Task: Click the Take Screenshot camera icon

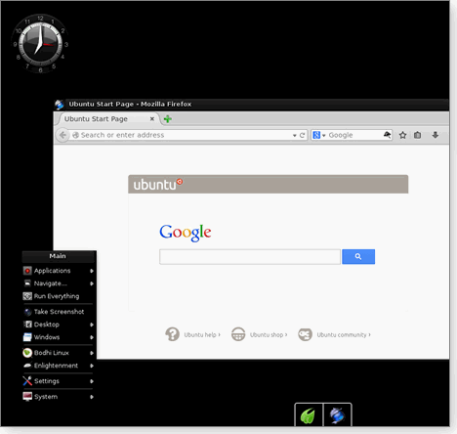Action: (27, 312)
